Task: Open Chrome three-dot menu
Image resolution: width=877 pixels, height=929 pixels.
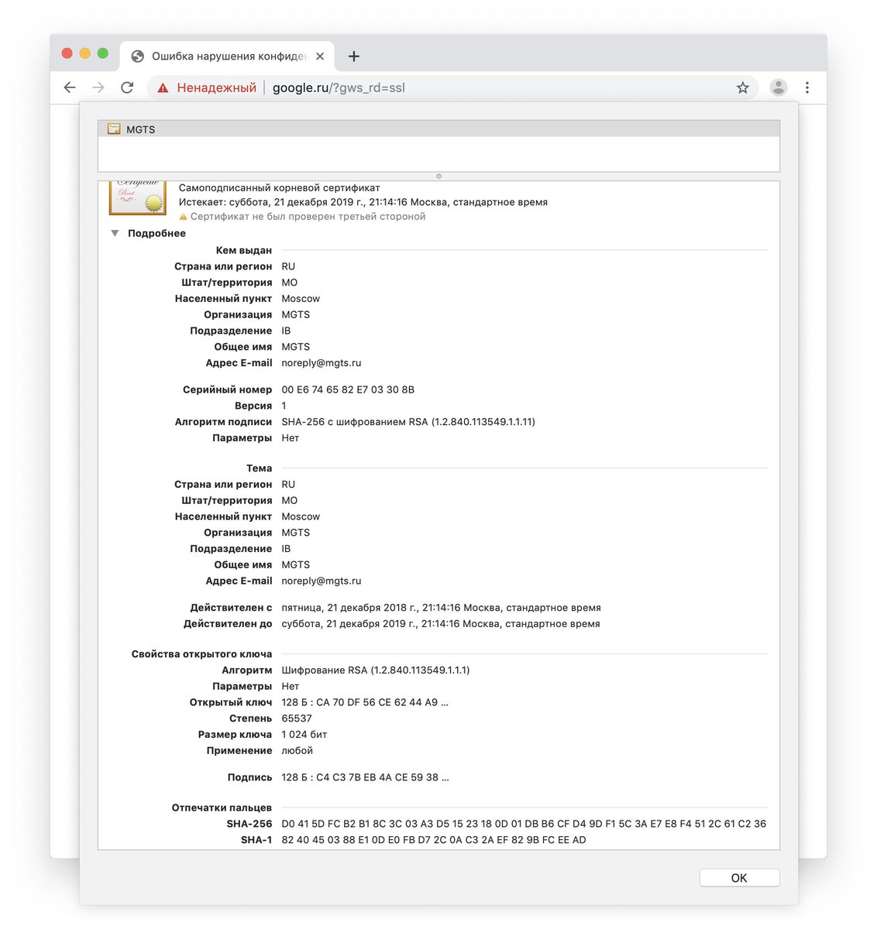Action: pos(807,87)
